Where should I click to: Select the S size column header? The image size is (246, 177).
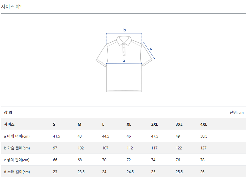[x=54, y=124]
